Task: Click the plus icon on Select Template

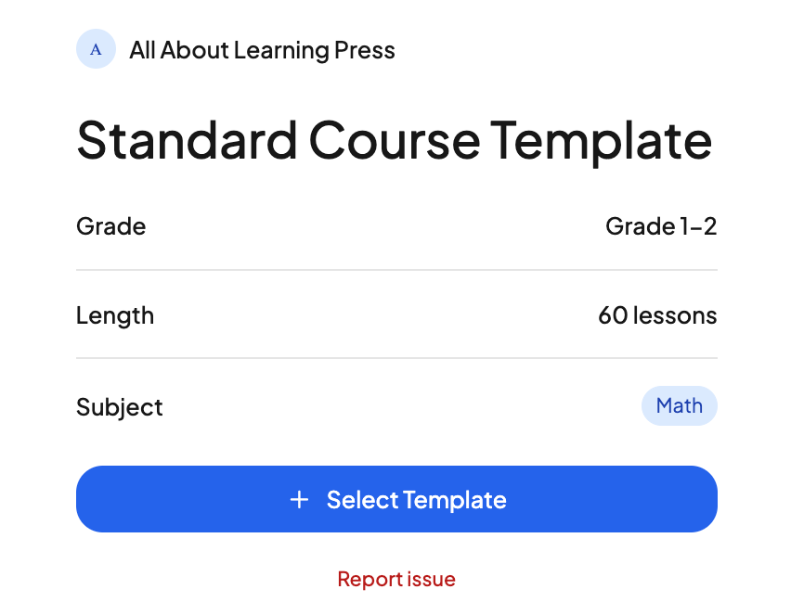Action: [x=299, y=500]
